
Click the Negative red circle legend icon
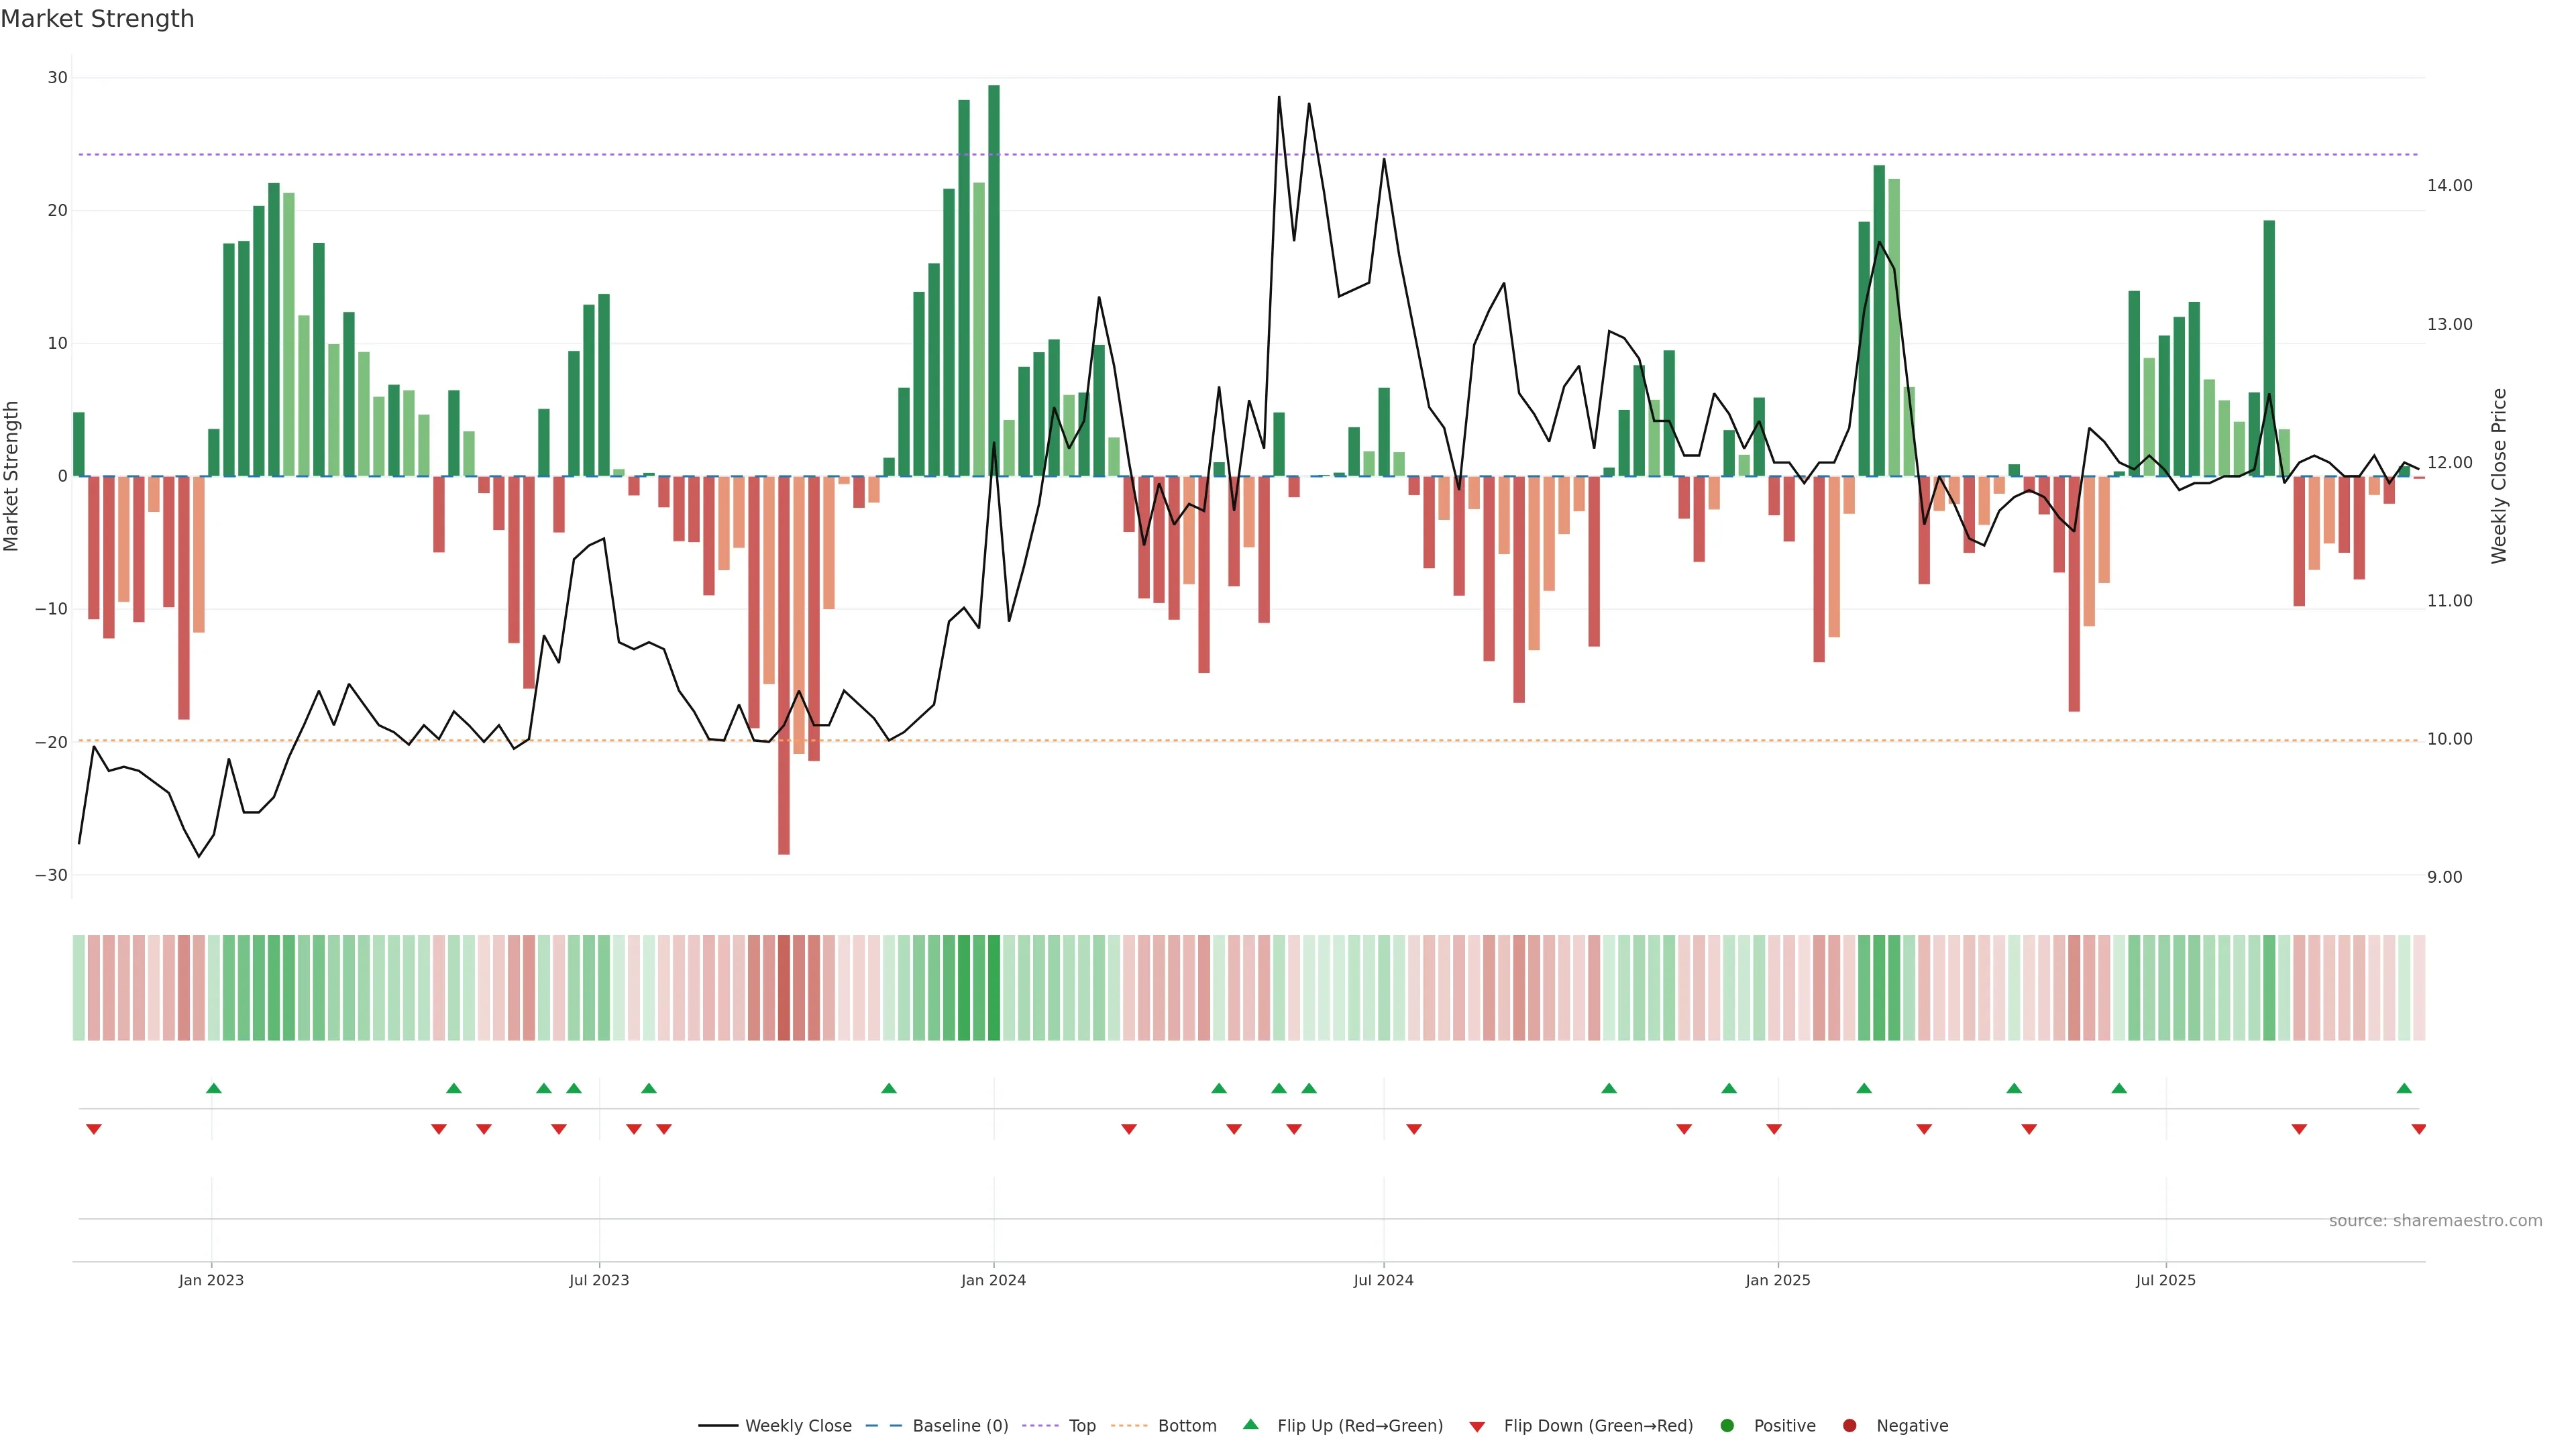tap(1849, 1426)
